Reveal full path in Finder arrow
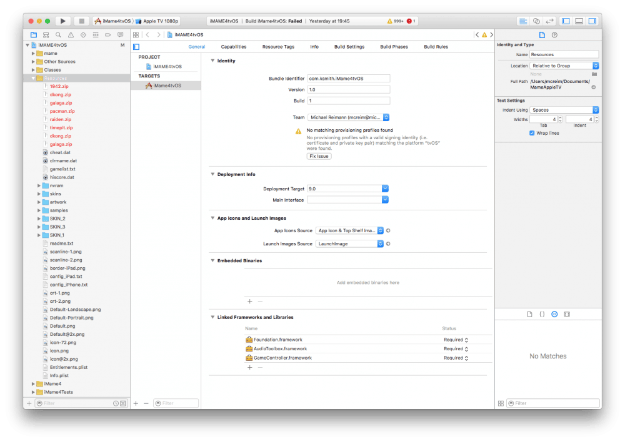The height and width of the screenshot is (442, 625). coord(594,87)
